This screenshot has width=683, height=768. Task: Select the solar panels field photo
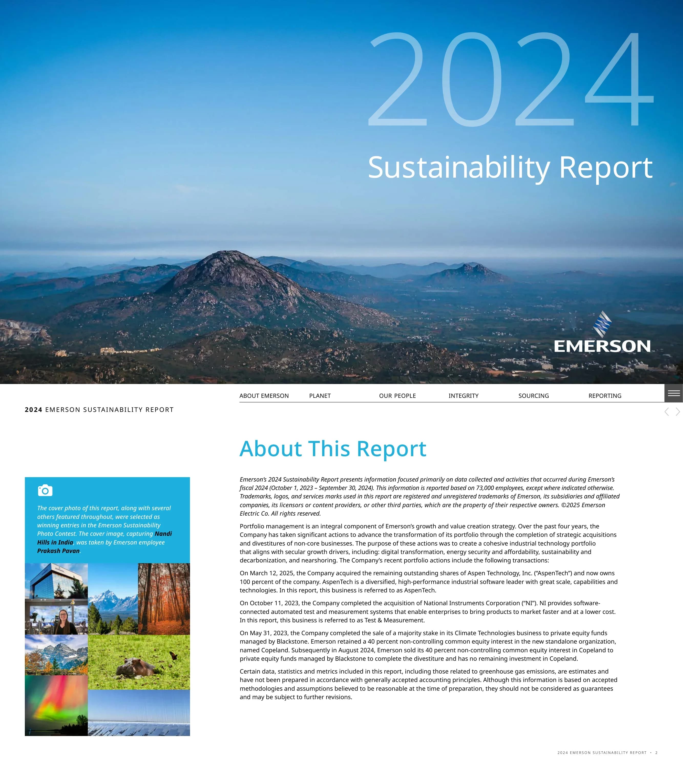coord(139,713)
